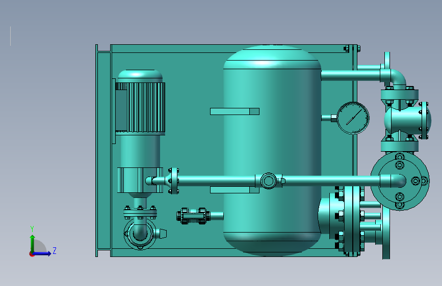Select the small valve fitting left of the tank bottom
Image resolution: width=442 pixels, height=286 pixels.
point(193,216)
